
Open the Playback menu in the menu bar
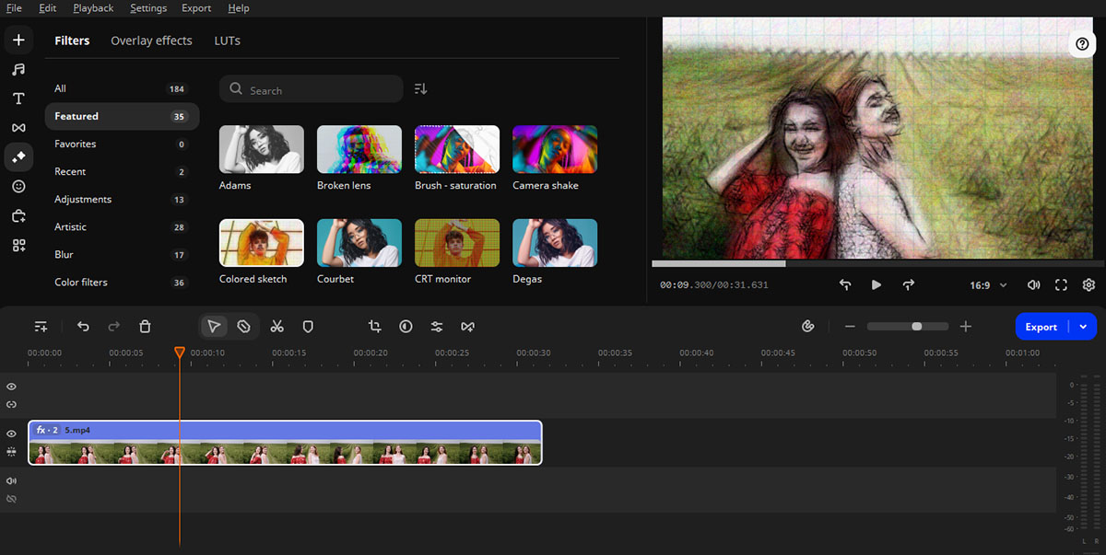coord(93,8)
